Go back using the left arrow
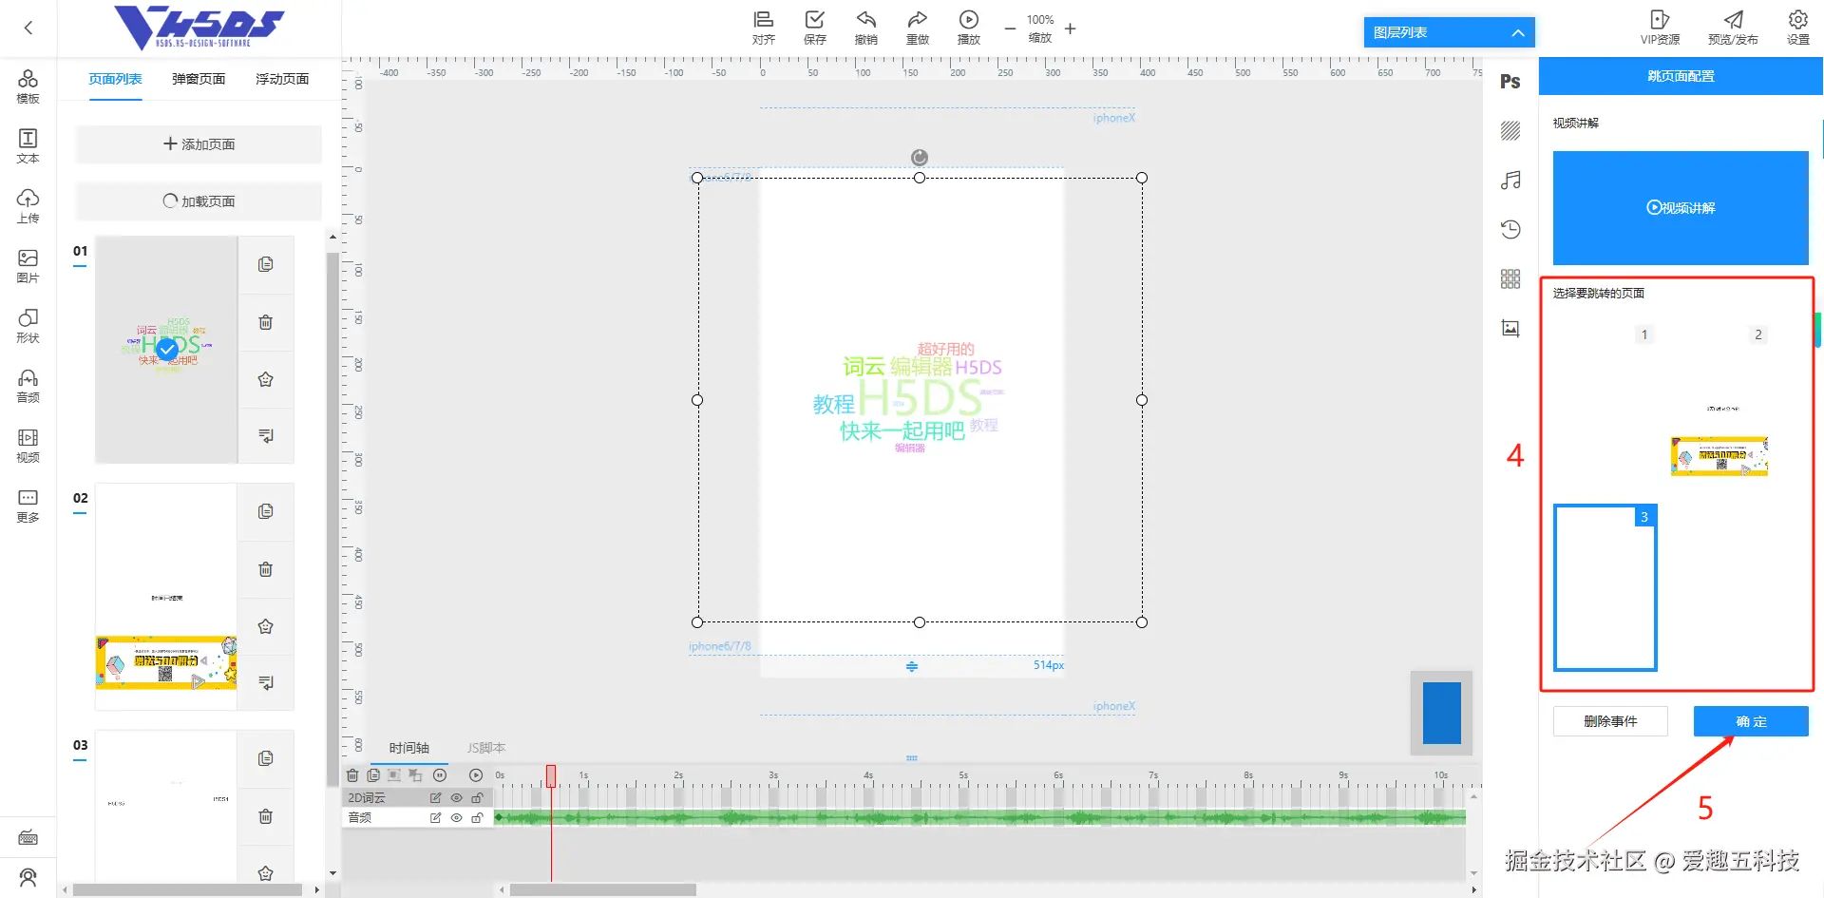 [x=28, y=28]
